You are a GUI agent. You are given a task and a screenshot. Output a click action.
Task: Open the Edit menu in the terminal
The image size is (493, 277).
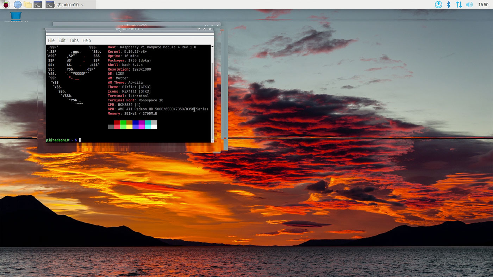pos(62,40)
